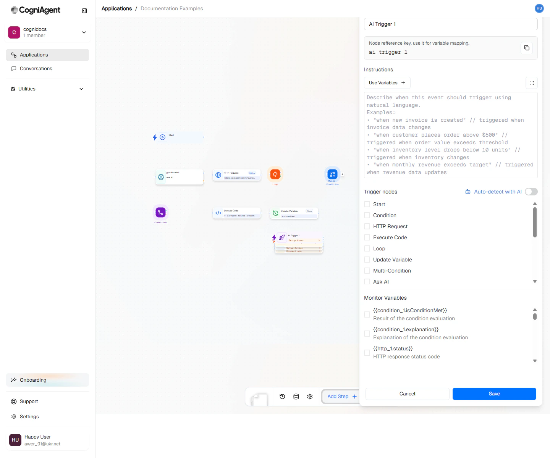The width and height of the screenshot is (550, 458).
Task: Check the Ask AI trigger node box
Action: coord(367,282)
